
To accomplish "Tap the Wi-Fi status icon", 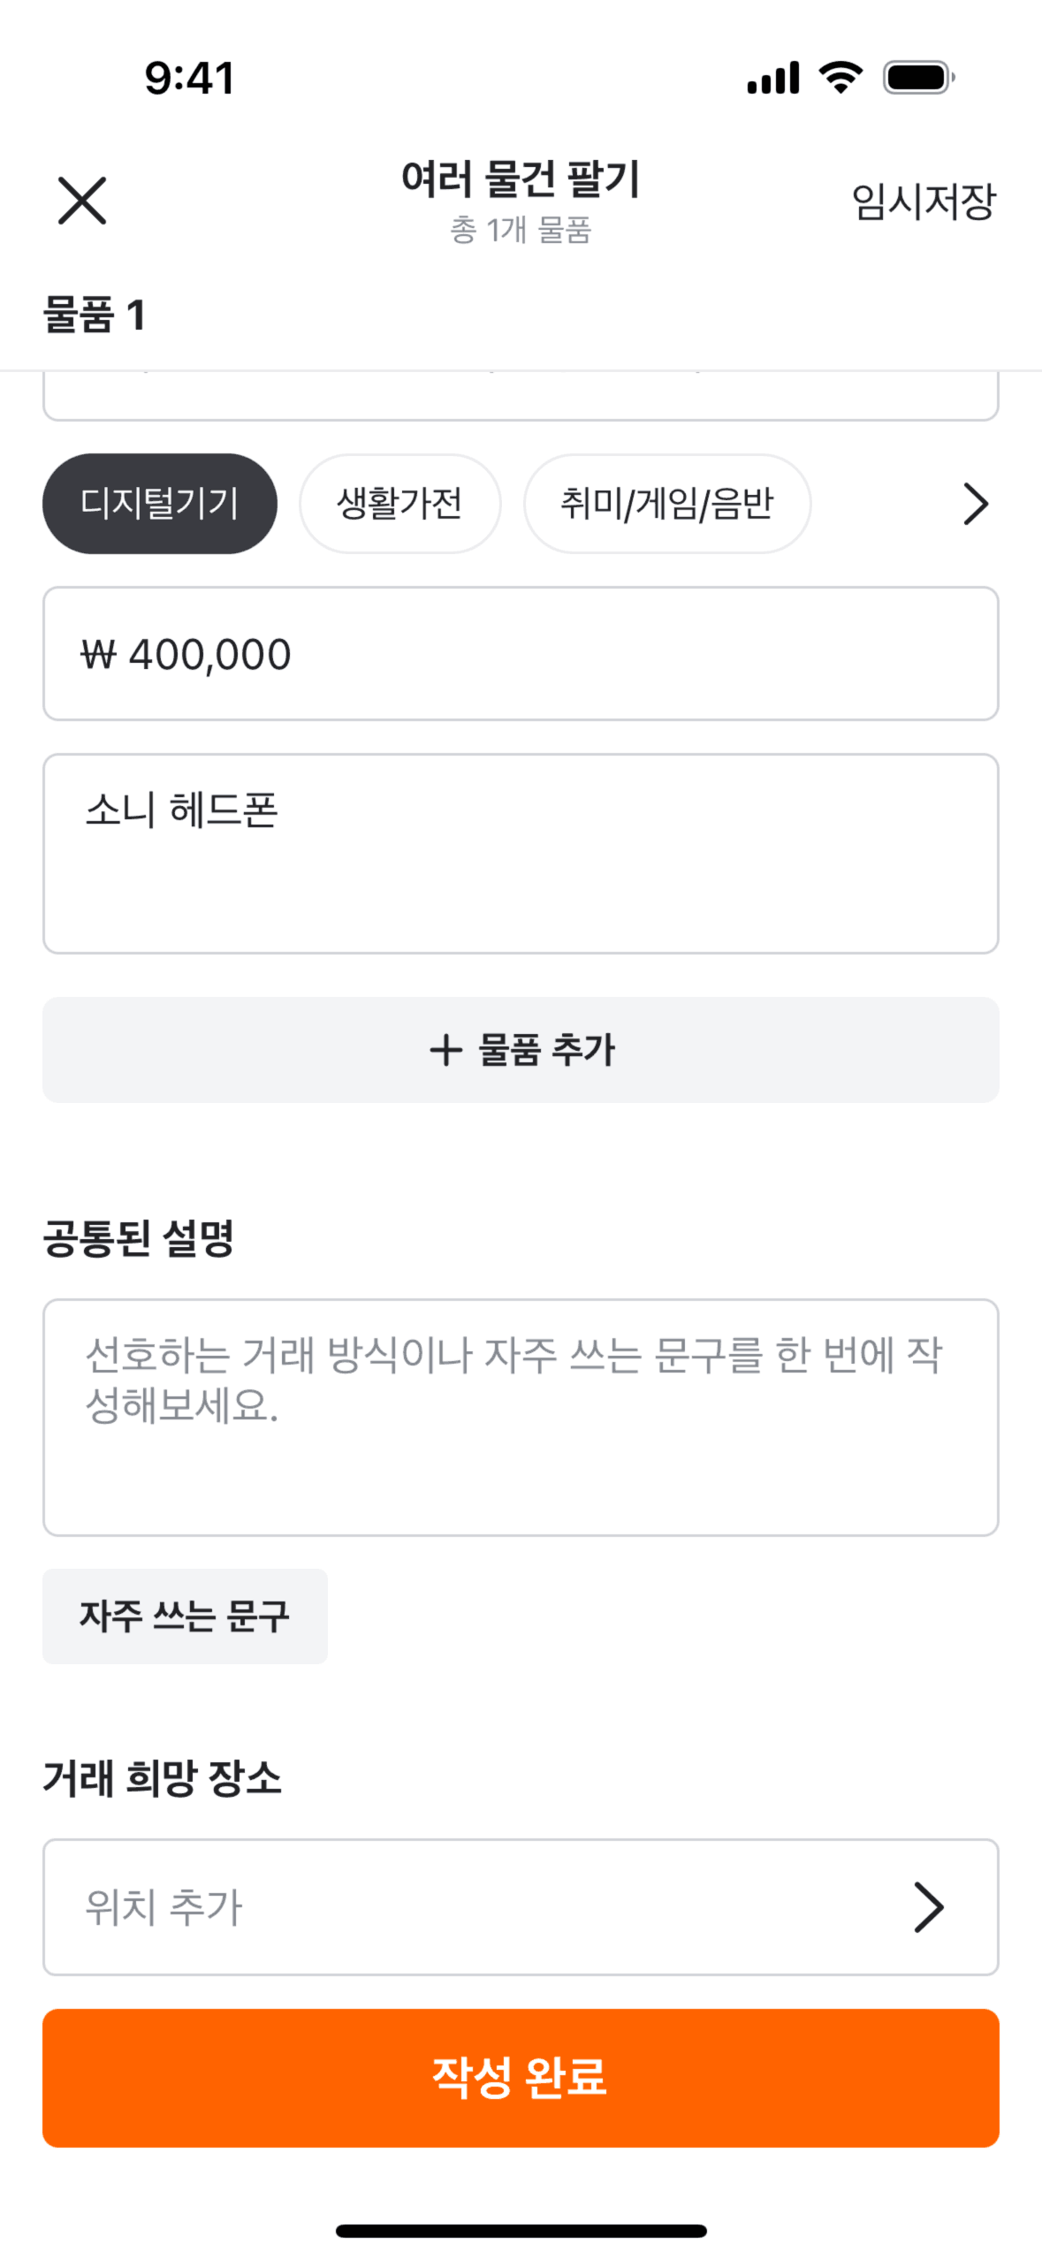I will click(x=840, y=78).
